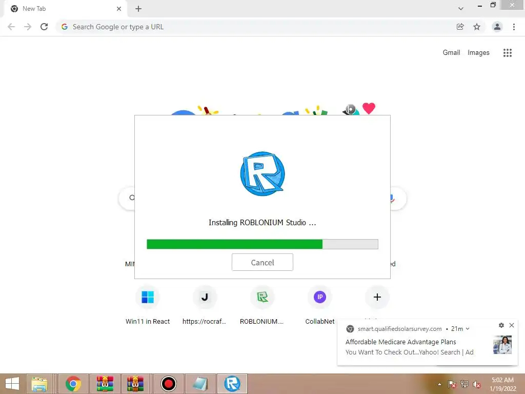Open the muted volume tray icon
The width and height of the screenshot is (525, 394).
click(476, 384)
